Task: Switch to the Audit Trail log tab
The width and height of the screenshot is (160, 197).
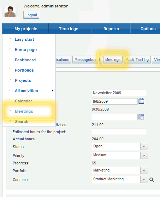Action: pyautogui.click(x=137, y=60)
